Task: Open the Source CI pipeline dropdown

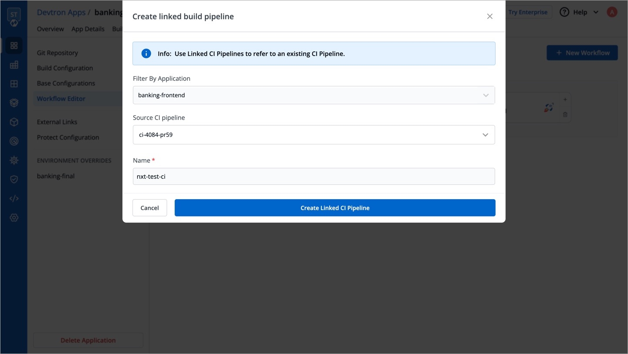Action: (x=314, y=135)
